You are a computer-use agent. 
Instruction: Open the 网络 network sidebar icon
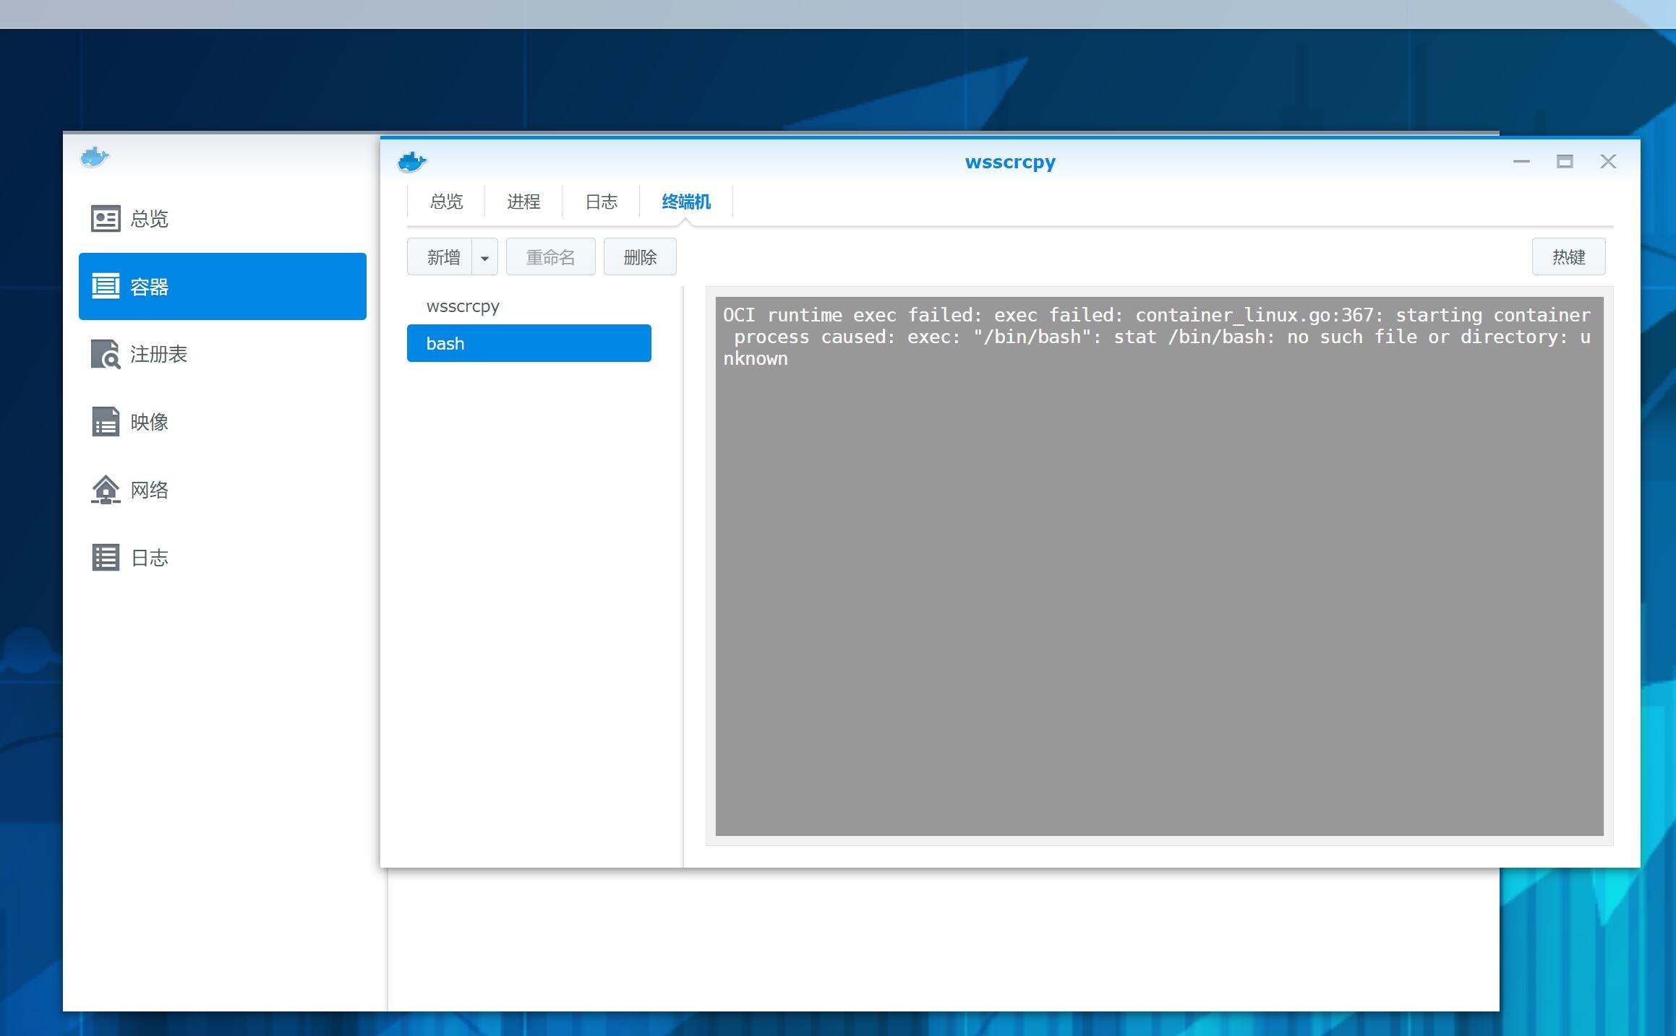[x=106, y=490]
